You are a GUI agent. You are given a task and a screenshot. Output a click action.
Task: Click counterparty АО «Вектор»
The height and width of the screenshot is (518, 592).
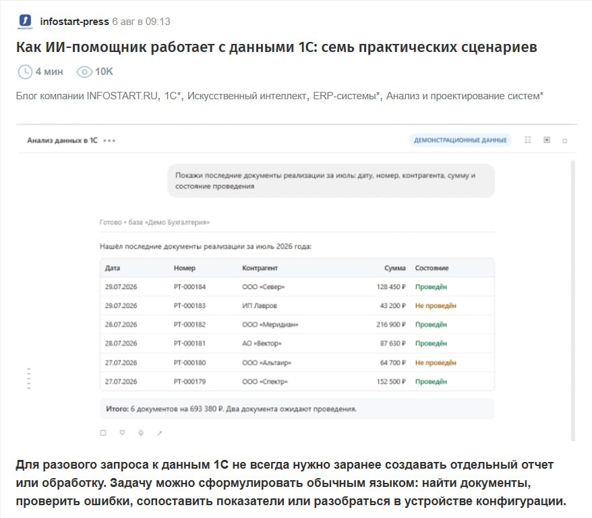(262, 344)
